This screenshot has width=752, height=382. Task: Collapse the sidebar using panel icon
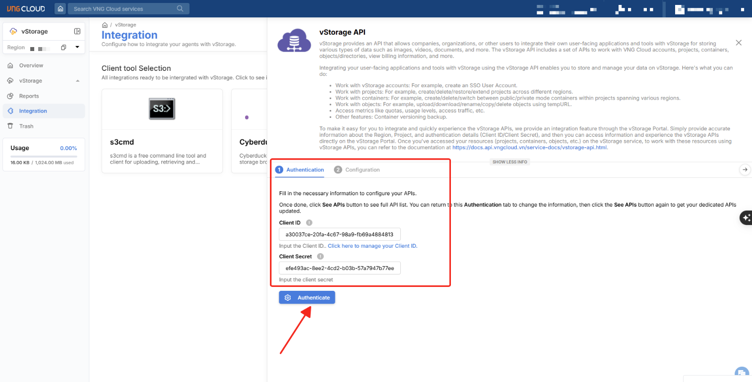click(x=77, y=31)
